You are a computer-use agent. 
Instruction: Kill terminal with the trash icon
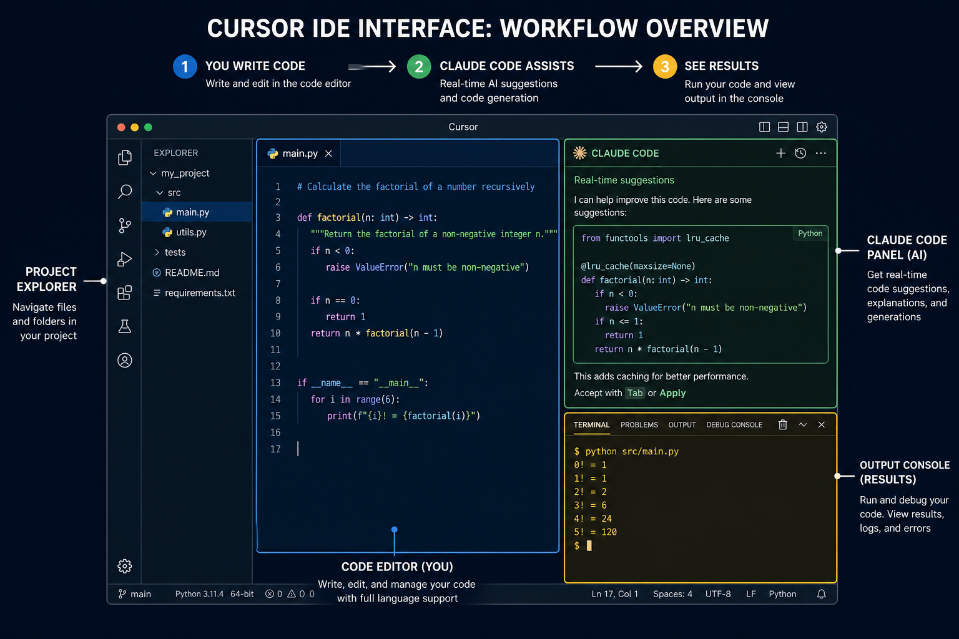(782, 424)
